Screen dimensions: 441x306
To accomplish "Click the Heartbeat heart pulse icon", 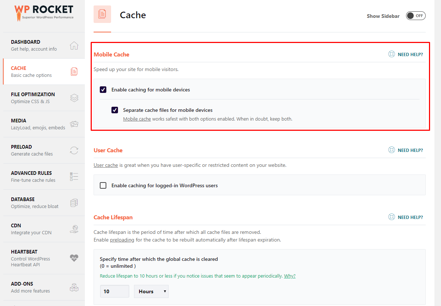I will (x=74, y=258).
